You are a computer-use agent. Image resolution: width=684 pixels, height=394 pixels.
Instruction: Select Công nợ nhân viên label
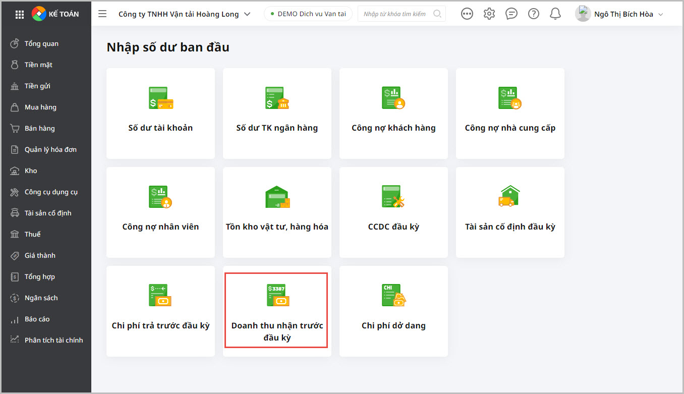160,227
